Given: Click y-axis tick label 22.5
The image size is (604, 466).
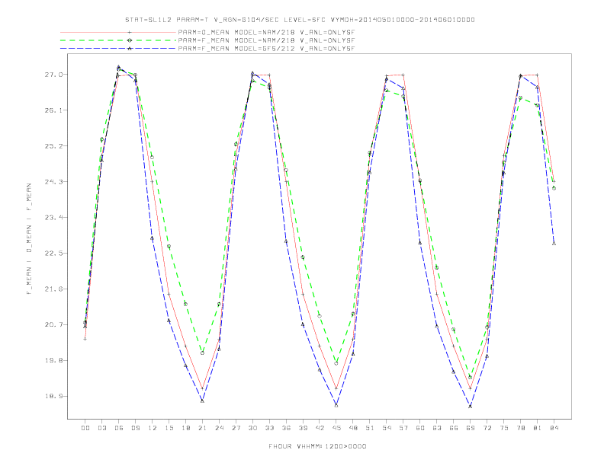Looking at the screenshot, I should pos(53,254).
